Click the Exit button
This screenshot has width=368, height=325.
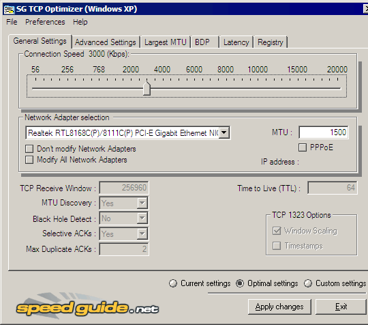(x=341, y=307)
